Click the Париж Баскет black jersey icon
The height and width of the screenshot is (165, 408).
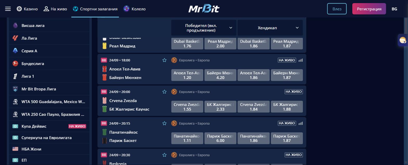(104, 141)
